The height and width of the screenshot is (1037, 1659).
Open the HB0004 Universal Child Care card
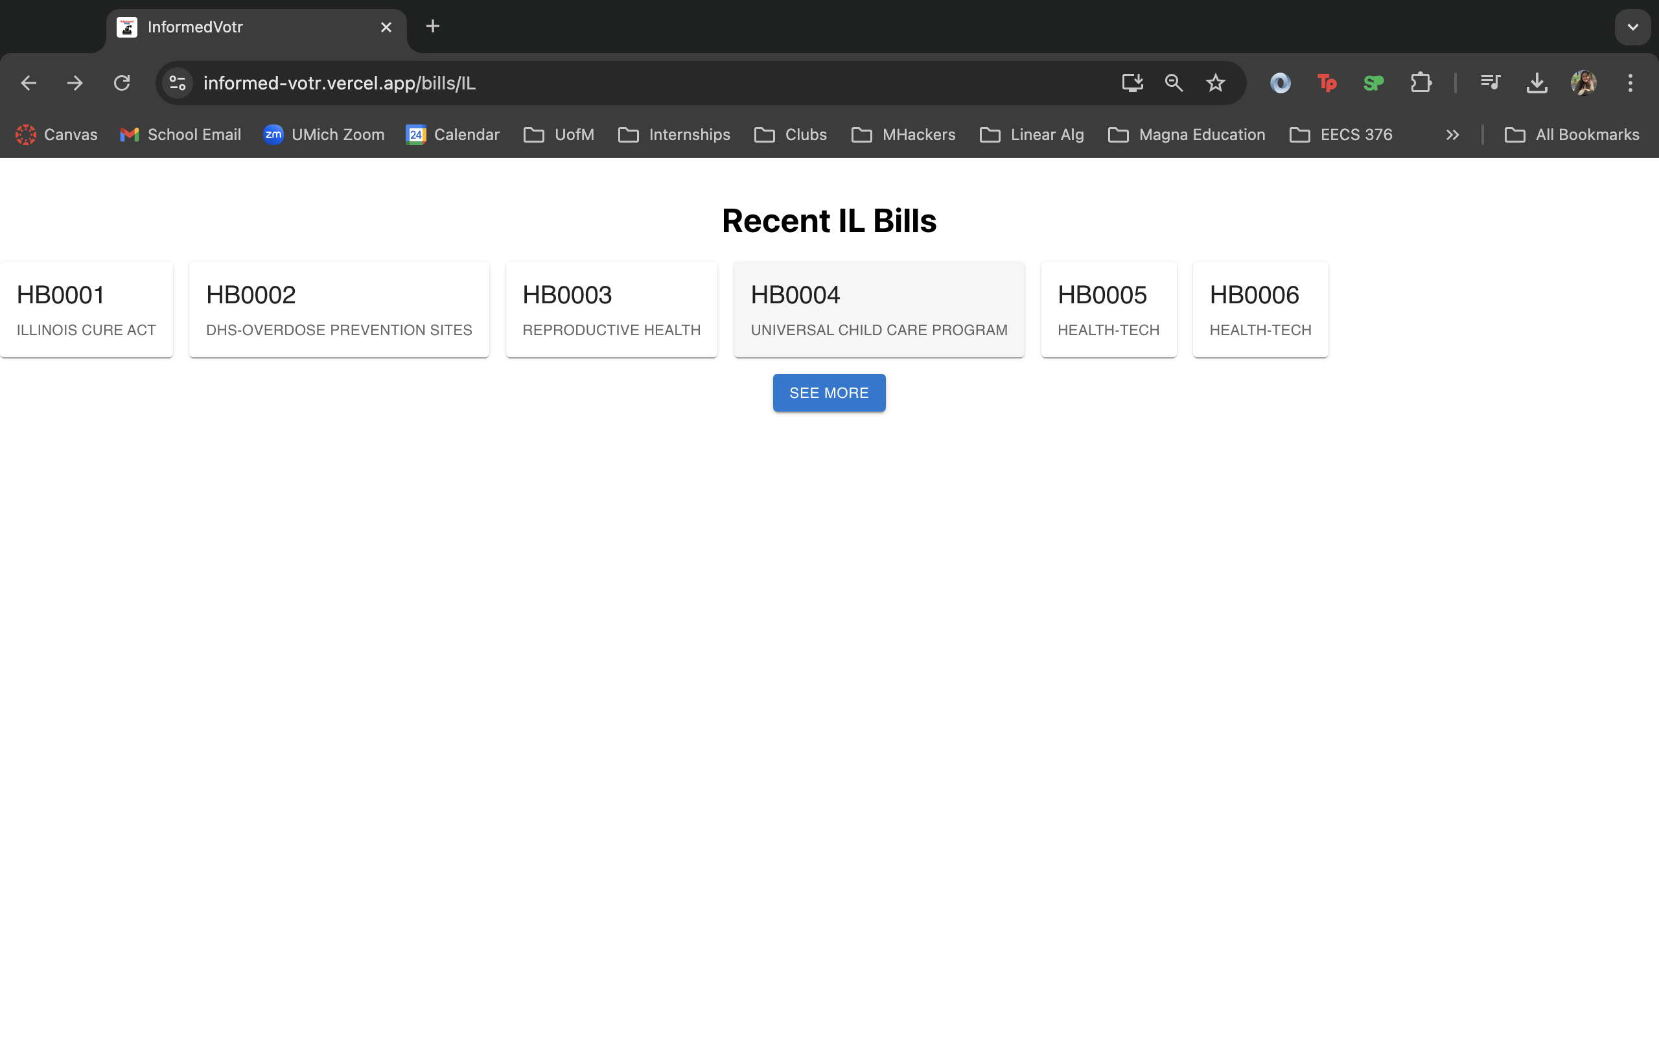point(879,309)
